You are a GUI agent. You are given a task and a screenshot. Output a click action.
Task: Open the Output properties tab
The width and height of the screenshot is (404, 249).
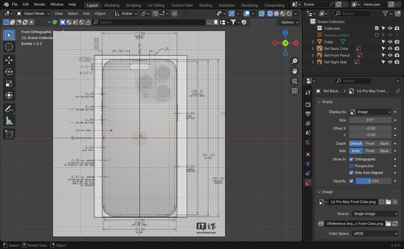coord(308,114)
